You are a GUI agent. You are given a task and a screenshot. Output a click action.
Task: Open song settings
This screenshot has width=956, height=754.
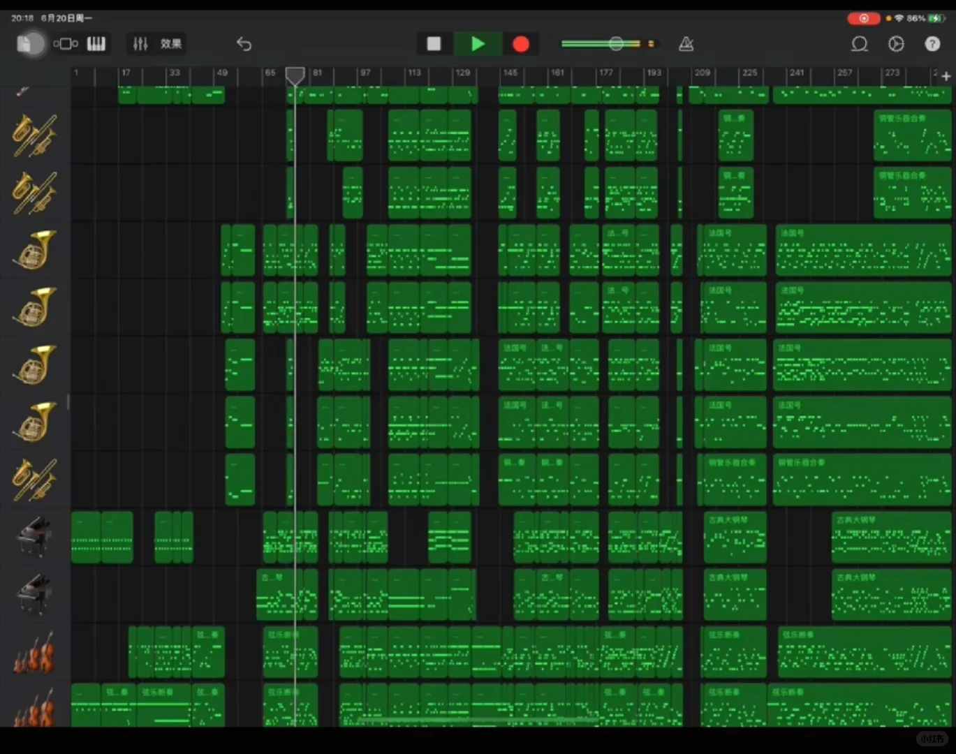pos(896,44)
